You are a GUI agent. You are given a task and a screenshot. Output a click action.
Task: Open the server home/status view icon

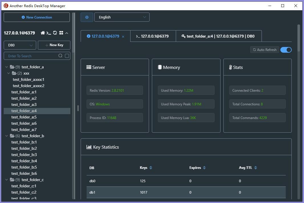[43, 33]
